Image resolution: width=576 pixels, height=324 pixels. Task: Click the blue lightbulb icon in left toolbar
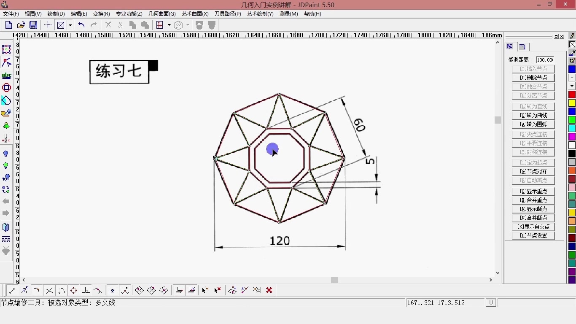coord(6,154)
